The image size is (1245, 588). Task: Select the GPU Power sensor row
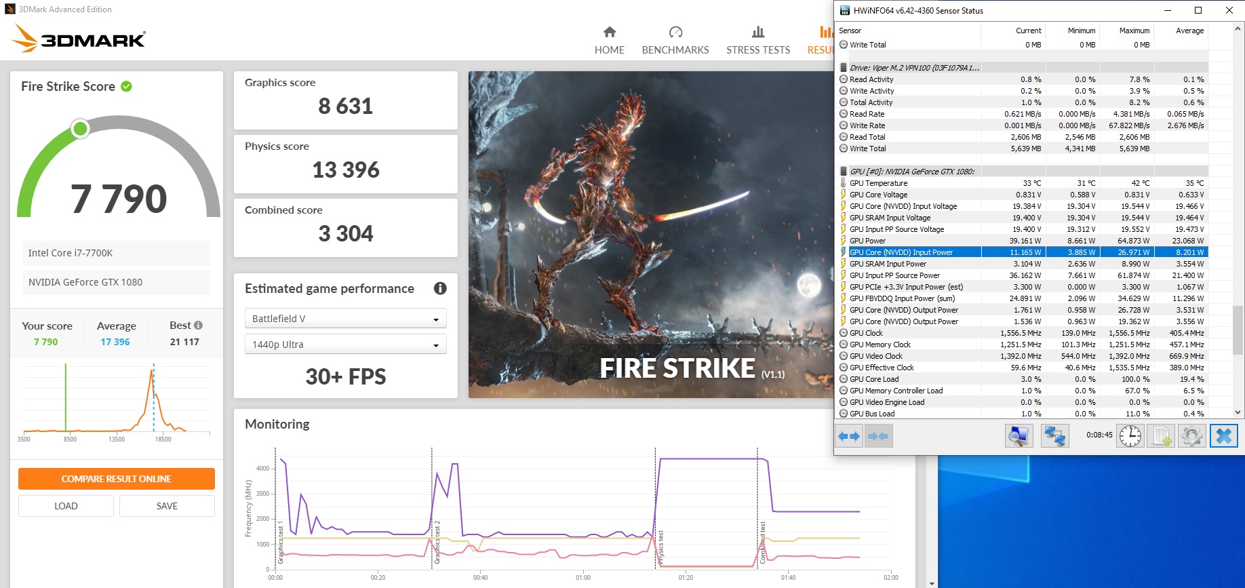point(1024,241)
